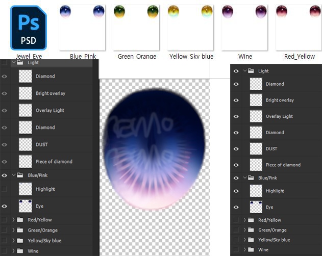Show the Green/Orange group in right panel
Image resolution: width=322 pixels, height=256 pixels.
[x=236, y=230]
